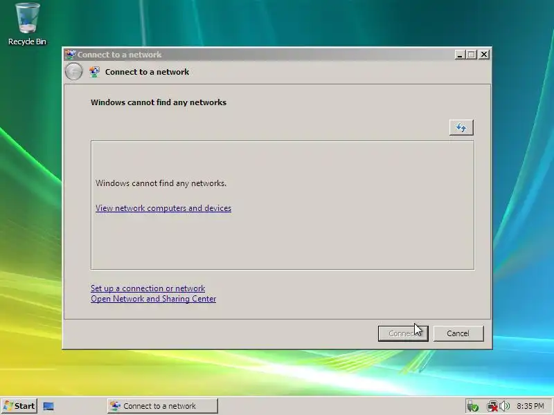Click the Cancel button
The width and height of the screenshot is (554, 415).
458,333
